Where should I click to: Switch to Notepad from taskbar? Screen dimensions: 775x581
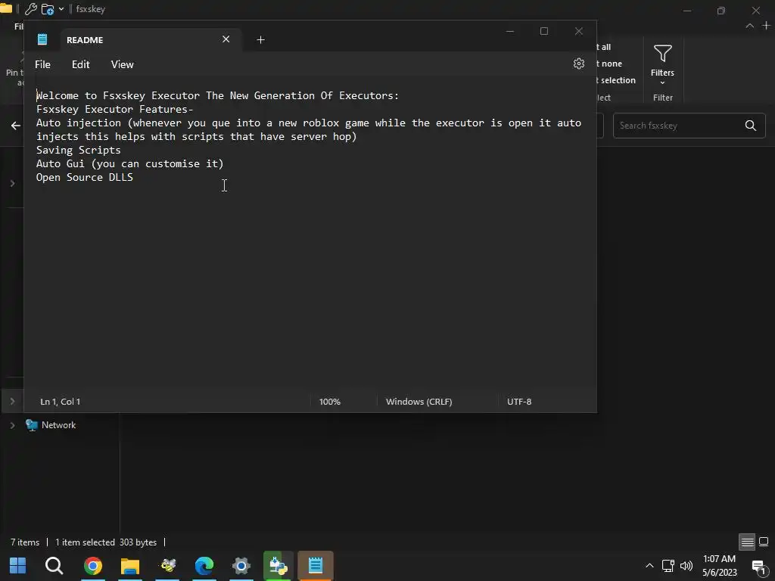pos(316,566)
